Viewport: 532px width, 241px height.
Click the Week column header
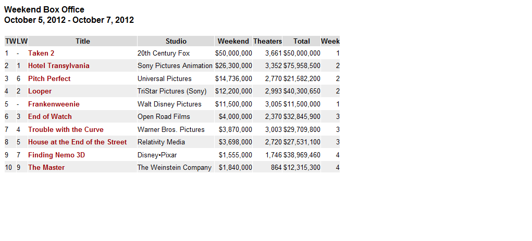pos(330,41)
